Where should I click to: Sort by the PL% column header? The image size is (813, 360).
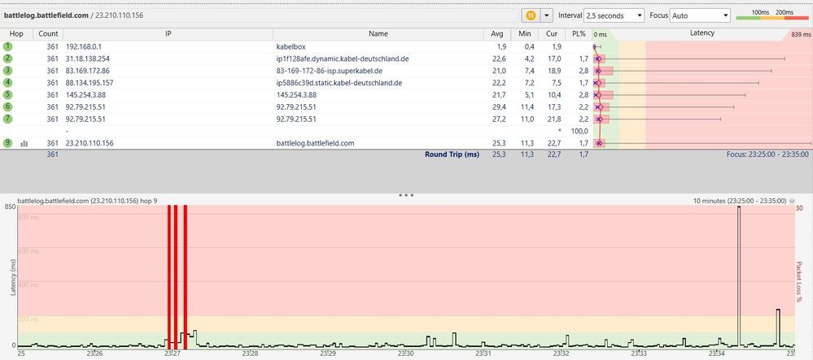(579, 33)
